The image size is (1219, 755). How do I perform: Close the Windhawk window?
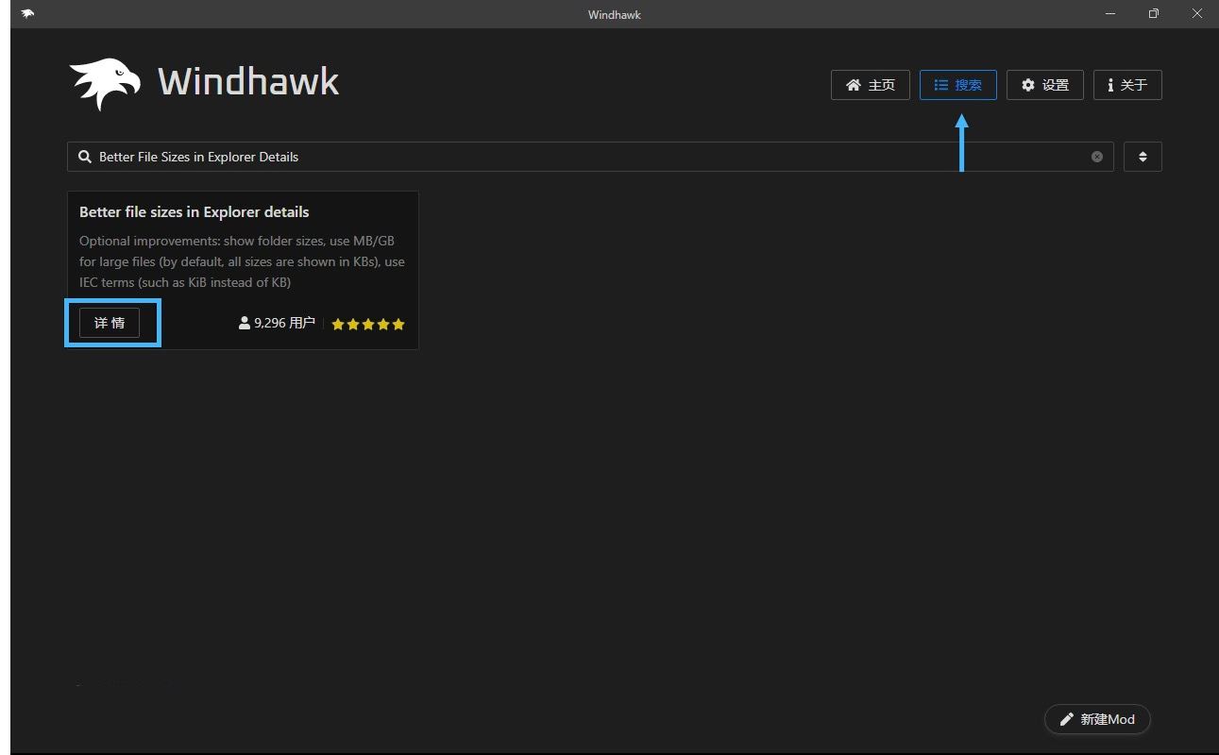coord(1196,14)
